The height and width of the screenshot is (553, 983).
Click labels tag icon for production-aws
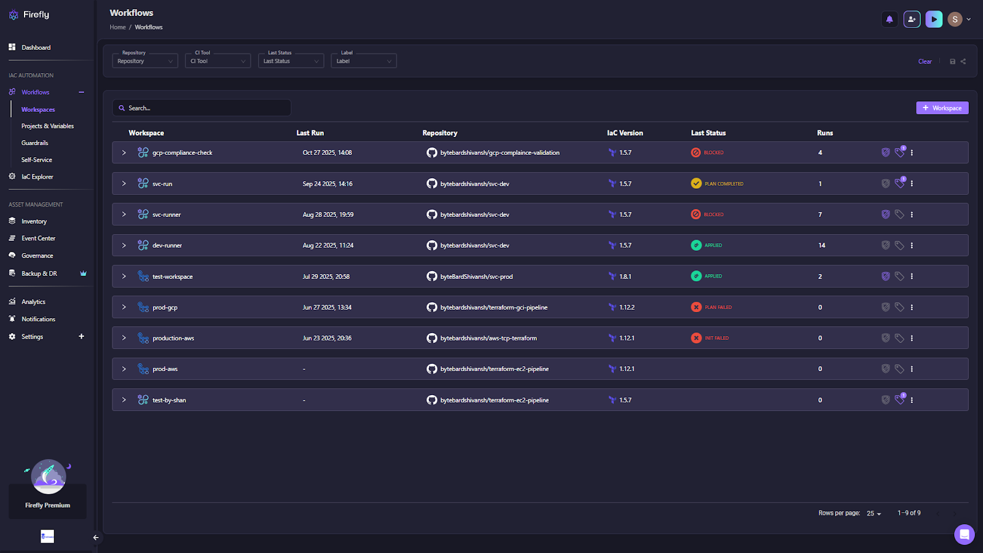(x=899, y=338)
